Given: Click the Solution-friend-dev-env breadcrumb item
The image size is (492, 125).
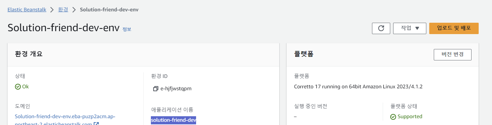Looking at the screenshot, I should pyautogui.click(x=109, y=9).
